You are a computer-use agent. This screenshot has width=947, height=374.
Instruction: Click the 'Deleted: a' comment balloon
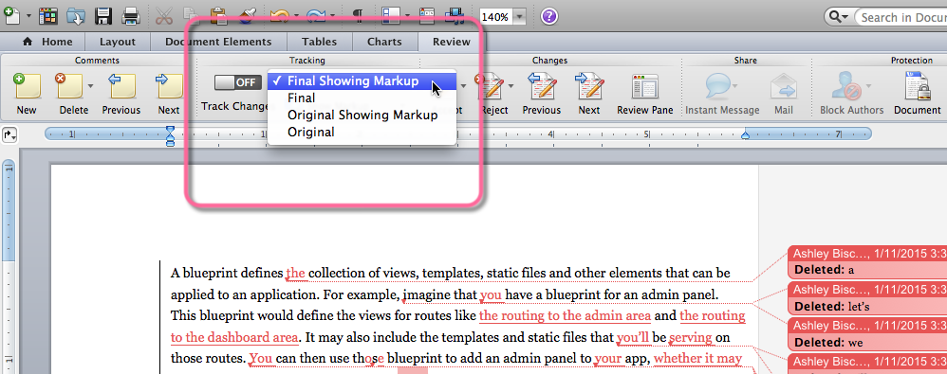(x=867, y=261)
